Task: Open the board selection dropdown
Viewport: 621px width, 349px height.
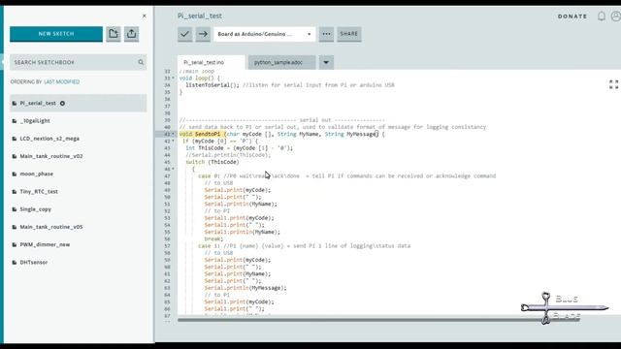Action: pyautogui.click(x=265, y=34)
